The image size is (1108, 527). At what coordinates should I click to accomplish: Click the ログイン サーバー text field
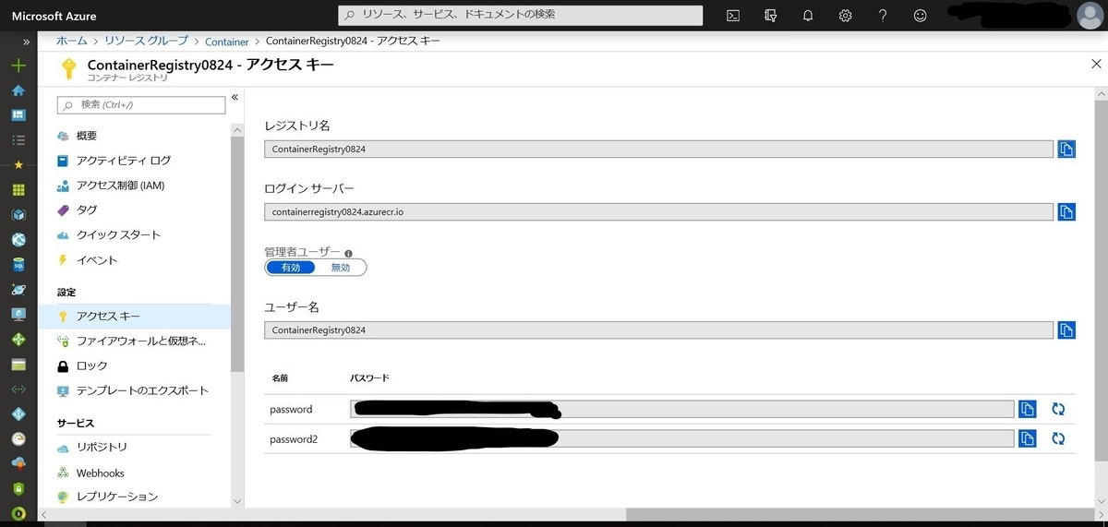click(x=658, y=212)
